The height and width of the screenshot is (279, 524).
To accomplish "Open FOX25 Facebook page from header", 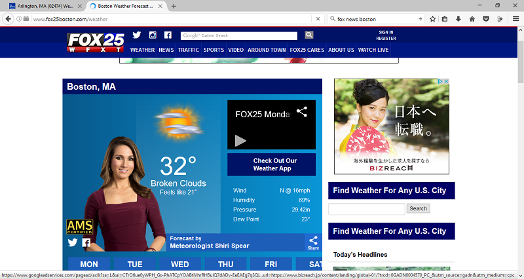I will [168, 35].
